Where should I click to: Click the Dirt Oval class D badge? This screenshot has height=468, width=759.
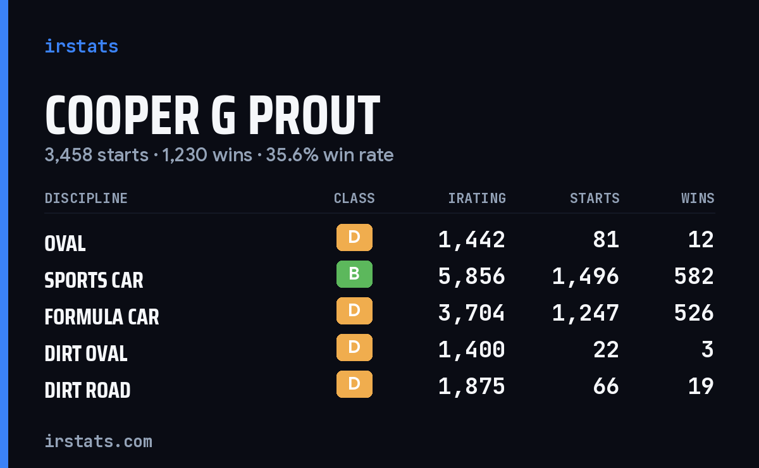(354, 348)
